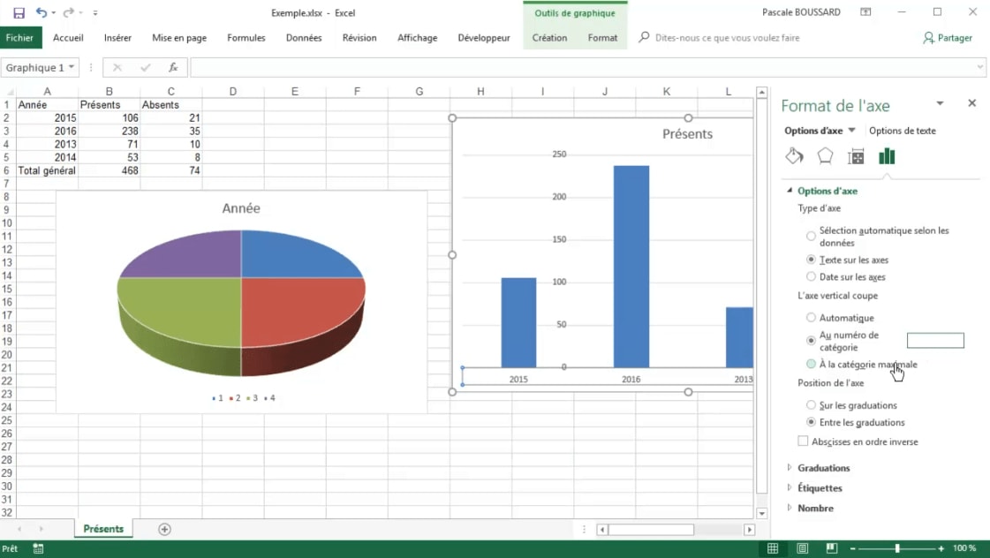Viewport: 990px width, 558px height.
Task: Select 'Entre les graduations' radio button
Action: 811,422
